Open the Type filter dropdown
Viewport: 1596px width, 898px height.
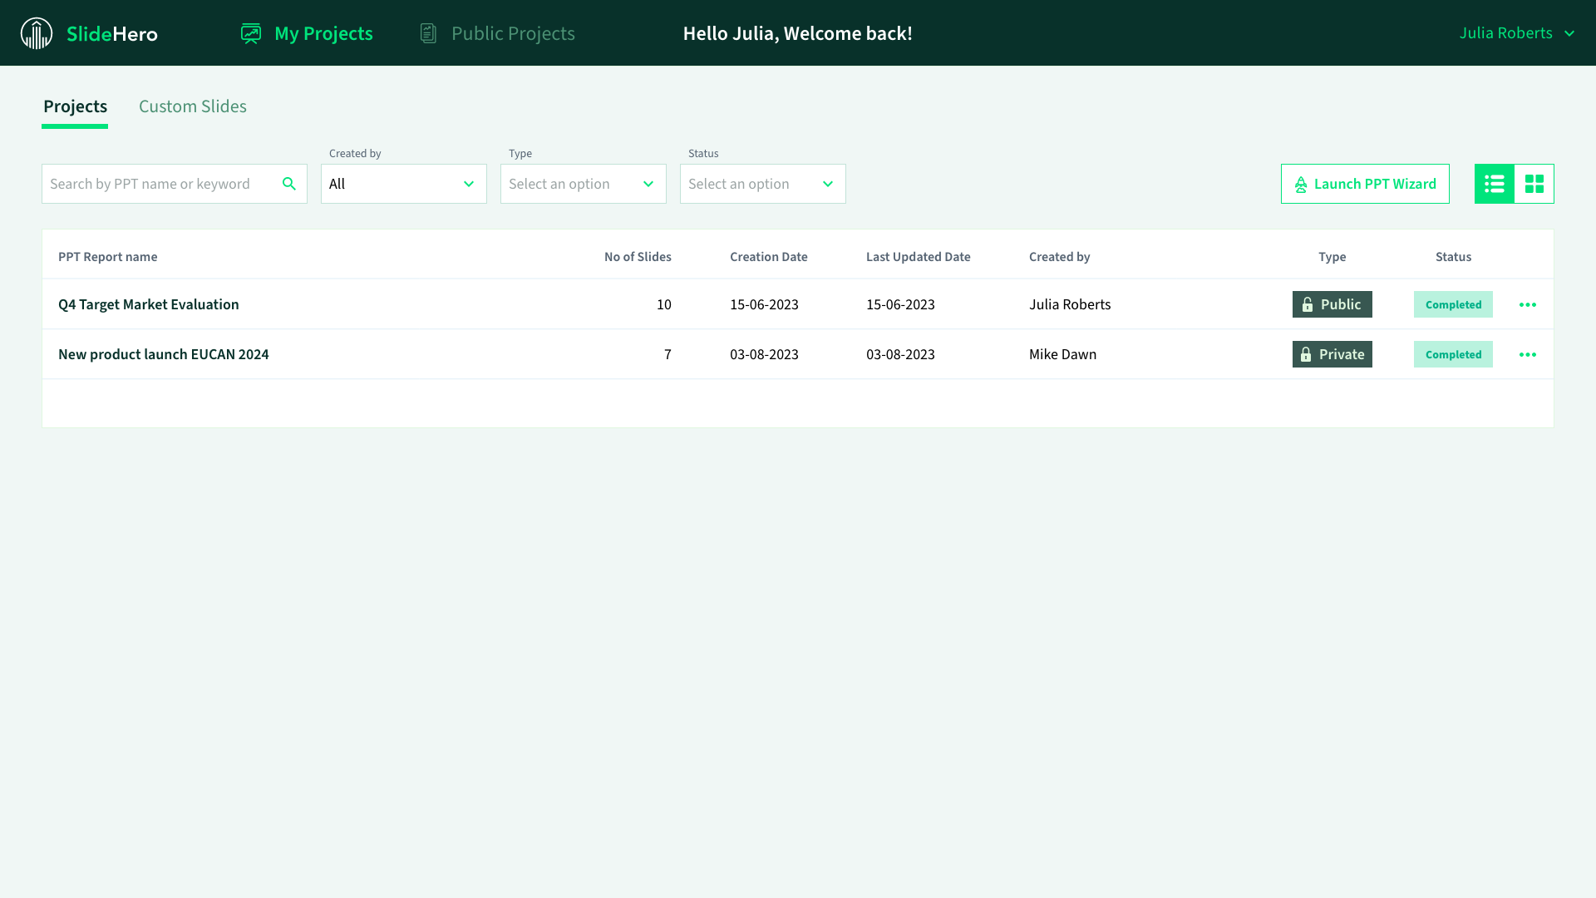(x=584, y=184)
